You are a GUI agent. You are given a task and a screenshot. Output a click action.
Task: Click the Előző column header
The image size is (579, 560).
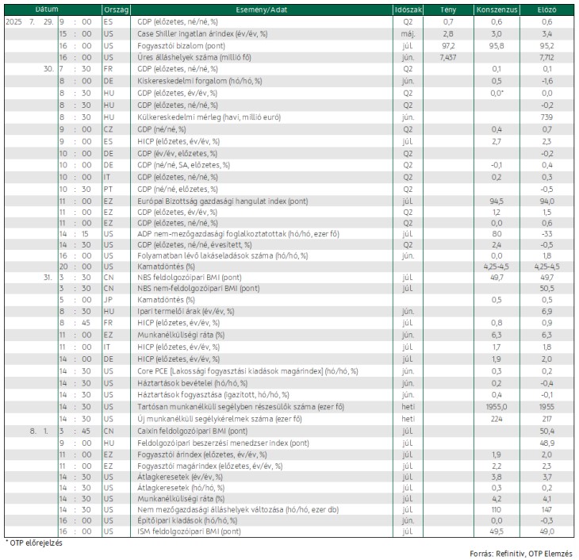(546, 10)
